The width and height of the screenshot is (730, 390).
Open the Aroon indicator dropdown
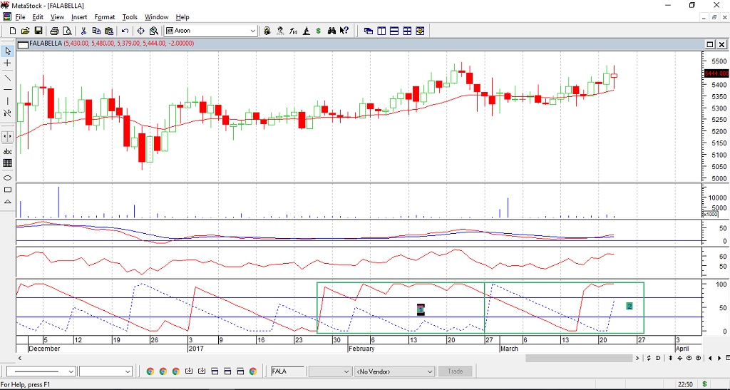(252, 31)
